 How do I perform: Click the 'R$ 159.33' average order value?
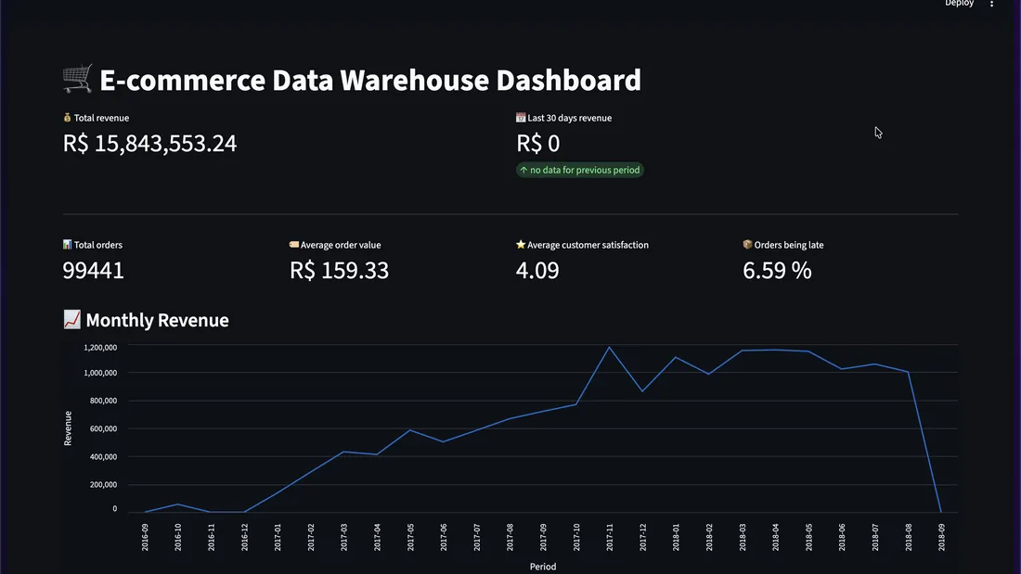click(339, 270)
